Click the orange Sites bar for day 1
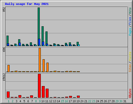Viewport: 133px width, 104px height. pos(9,68)
